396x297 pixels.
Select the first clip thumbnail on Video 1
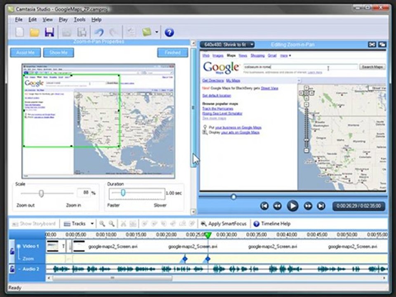52,246
